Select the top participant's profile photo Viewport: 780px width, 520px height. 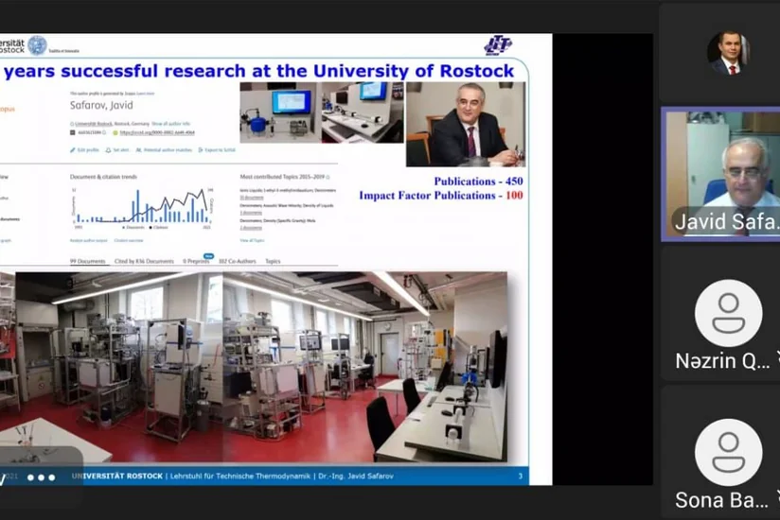click(728, 52)
